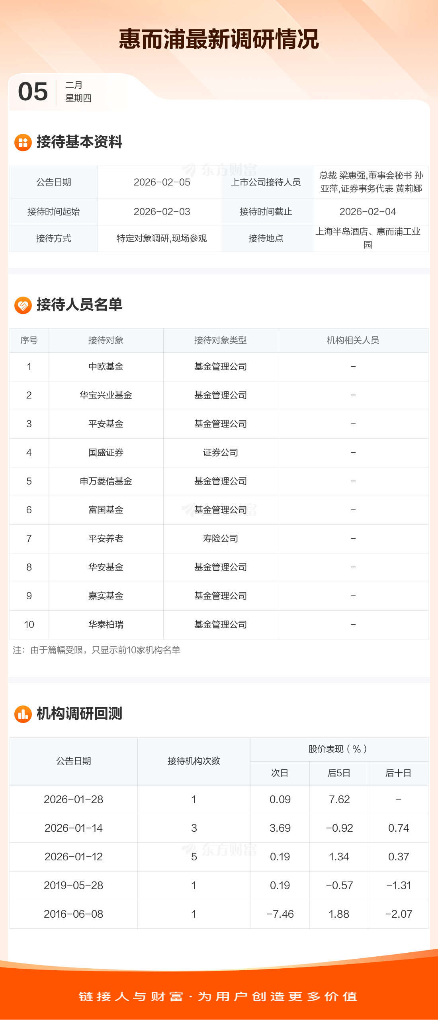Click the 上海半岛酒店 reception location cell
Image resolution: width=438 pixels, height=1020 pixels.
368,238
